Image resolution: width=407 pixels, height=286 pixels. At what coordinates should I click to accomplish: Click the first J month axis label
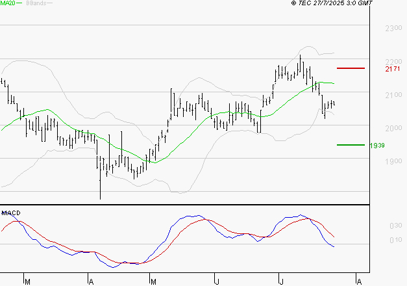217,282
